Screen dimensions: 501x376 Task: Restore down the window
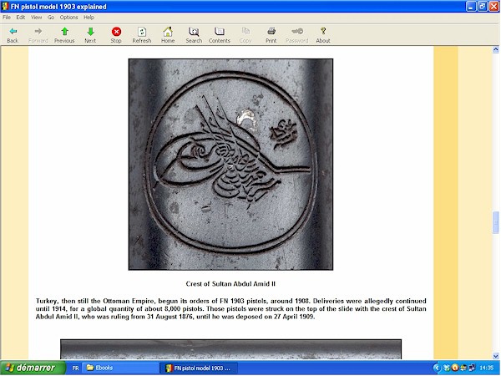483,7
